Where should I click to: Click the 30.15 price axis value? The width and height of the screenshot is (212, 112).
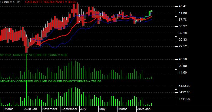[183, 33]
